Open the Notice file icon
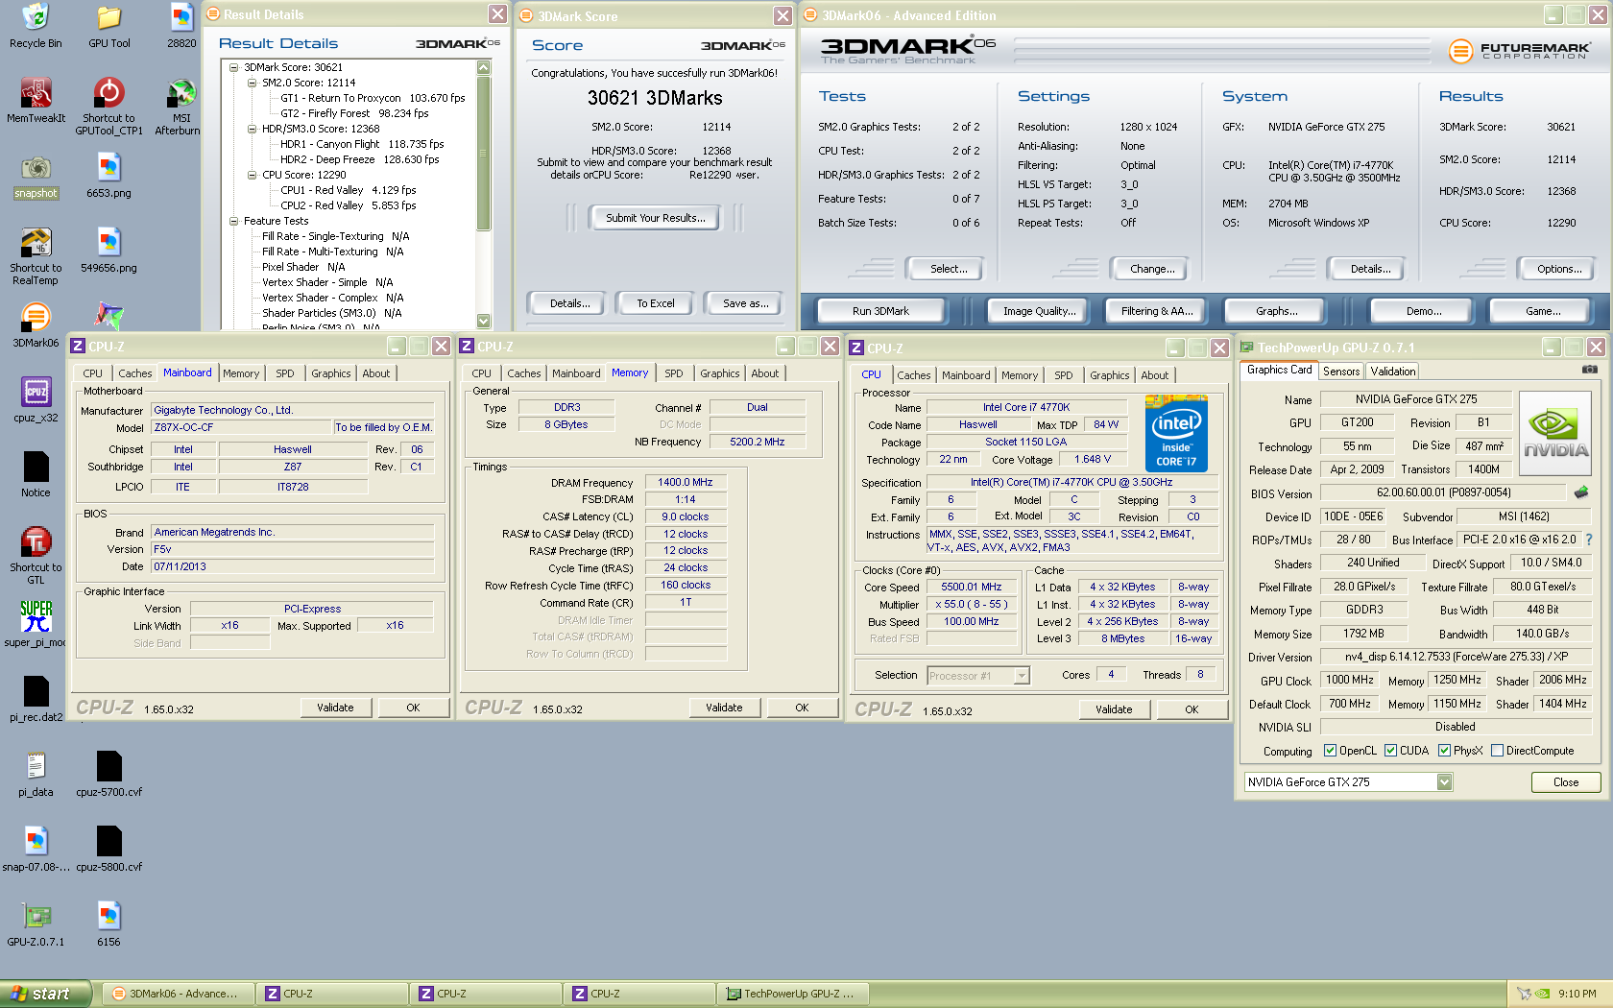Screen dimensions: 1613x1008 (x=36, y=475)
